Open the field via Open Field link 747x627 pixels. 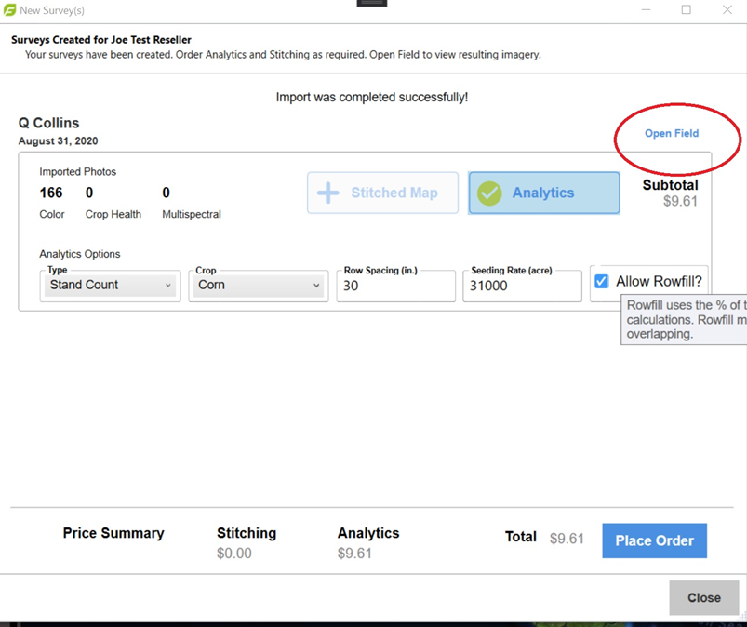[672, 133]
